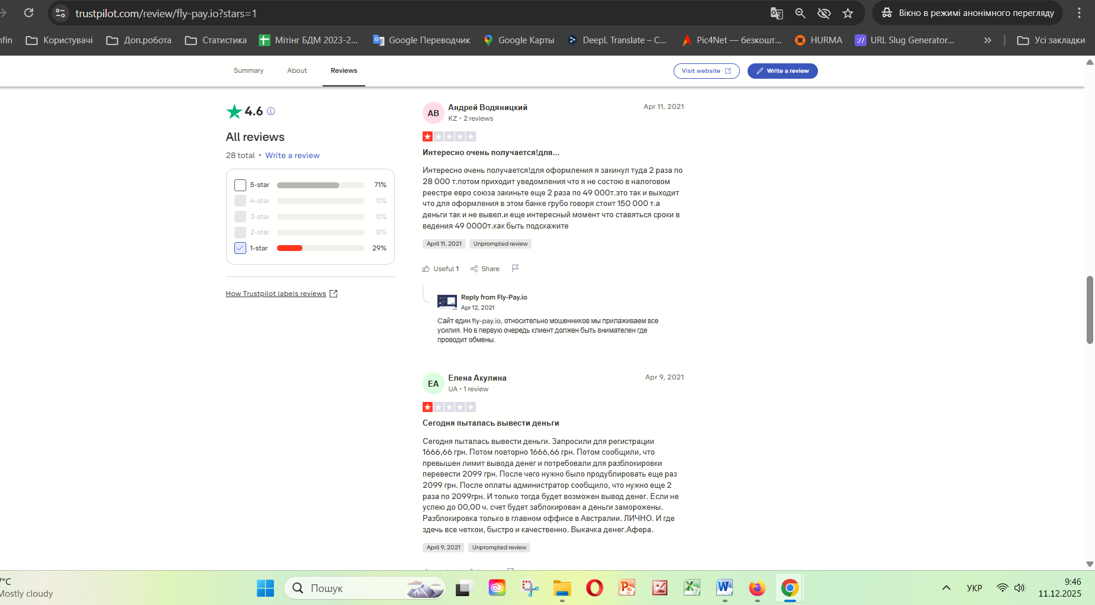Reload the page with the refresh icon
The height and width of the screenshot is (605, 1095).
click(x=28, y=12)
